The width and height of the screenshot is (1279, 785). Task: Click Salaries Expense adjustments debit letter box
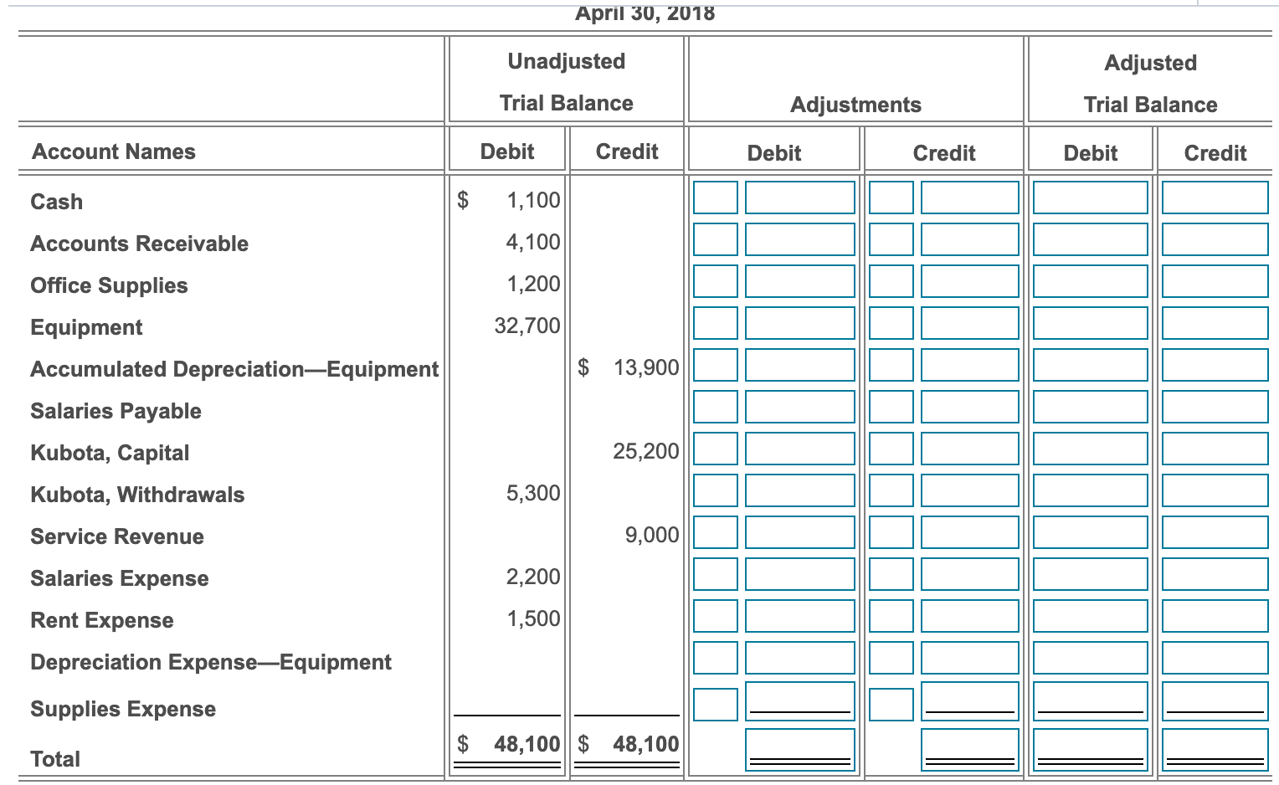point(716,574)
